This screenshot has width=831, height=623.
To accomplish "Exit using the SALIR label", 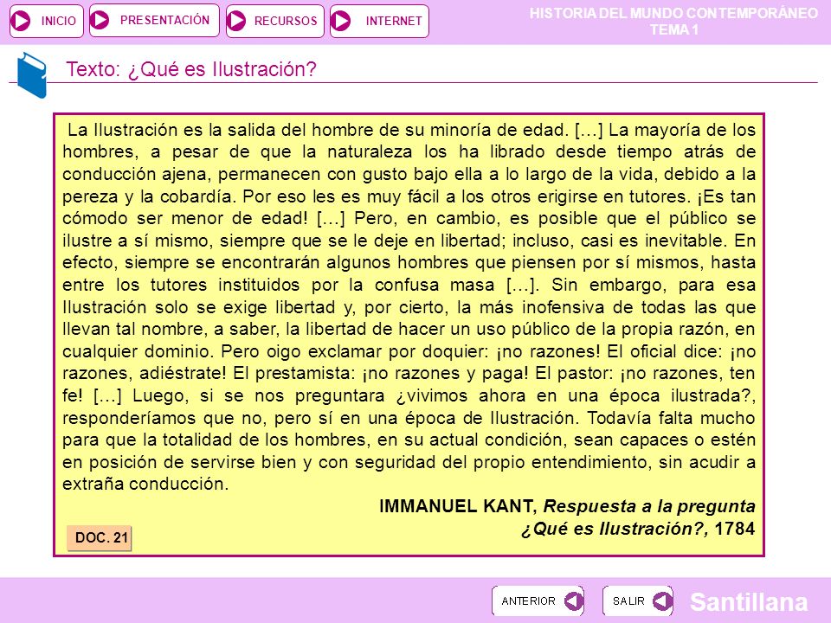I will pos(628,601).
